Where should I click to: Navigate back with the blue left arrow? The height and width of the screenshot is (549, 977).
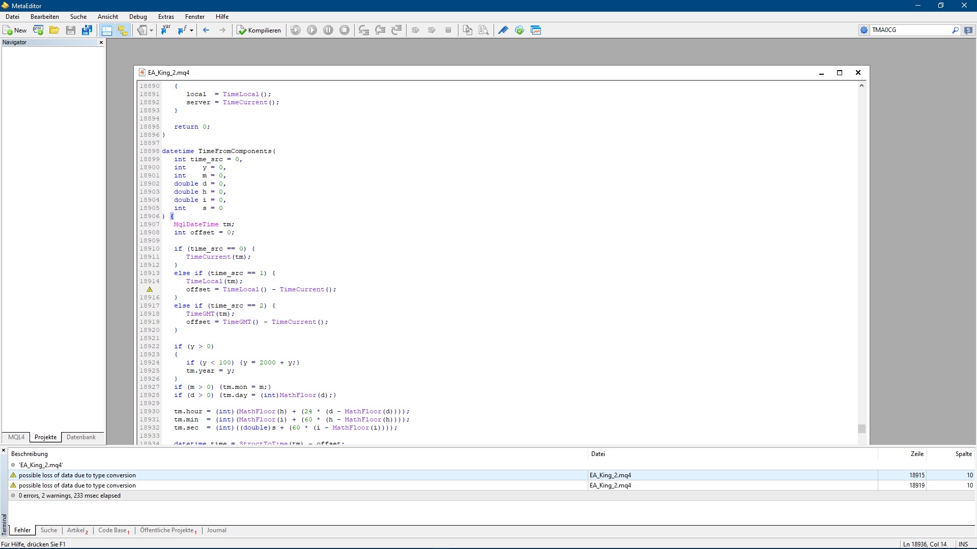point(206,30)
